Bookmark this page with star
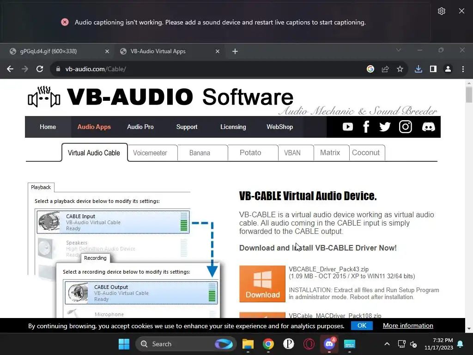 point(400,69)
